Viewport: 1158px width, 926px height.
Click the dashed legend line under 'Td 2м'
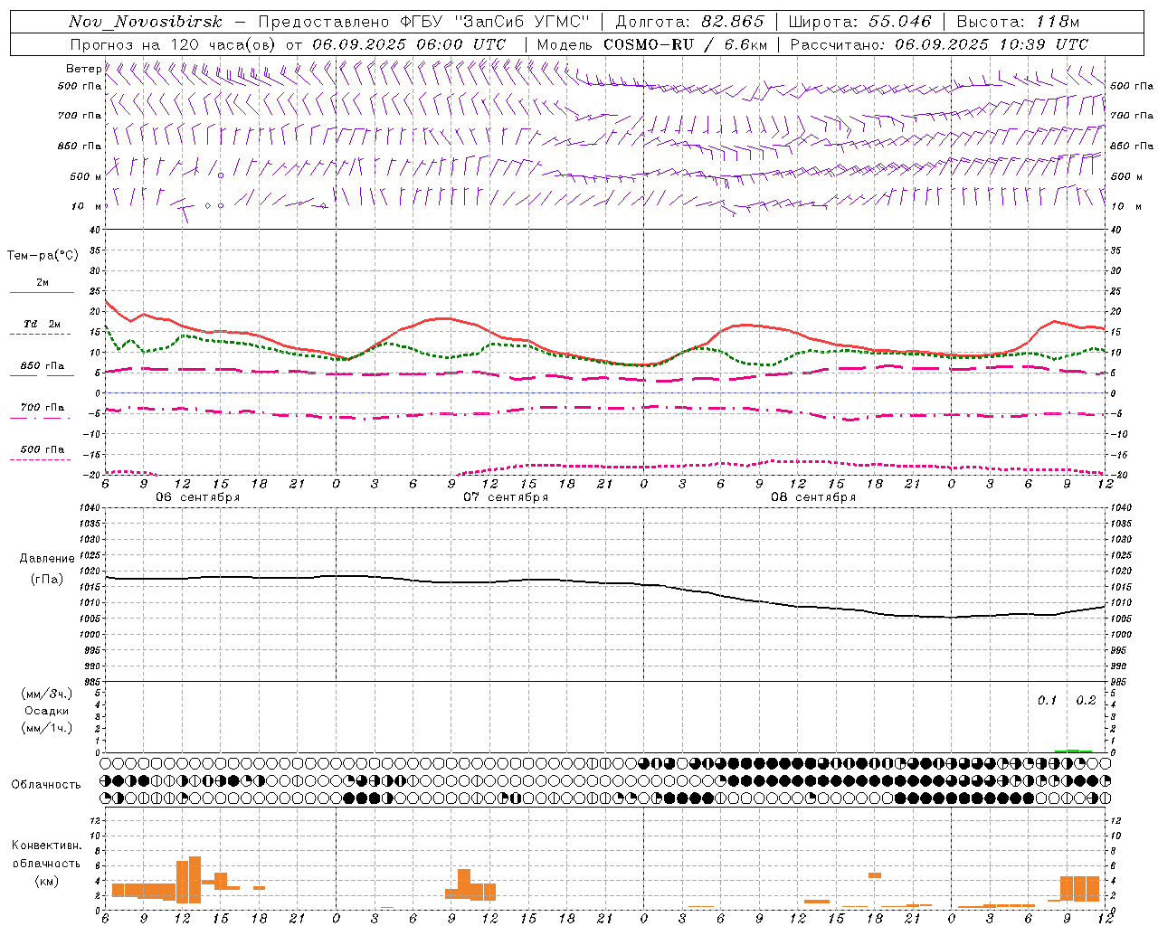40,335
